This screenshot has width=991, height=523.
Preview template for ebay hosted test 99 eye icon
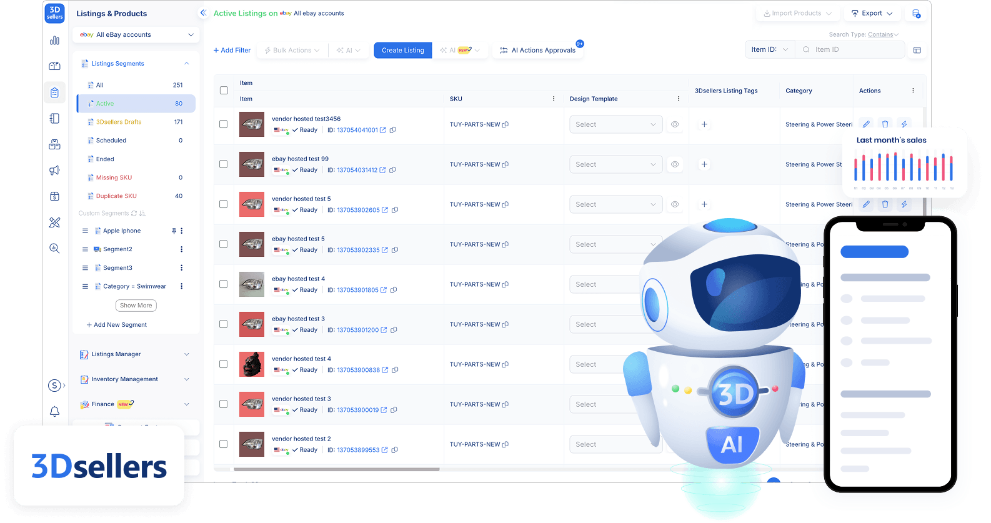(675, 164)
